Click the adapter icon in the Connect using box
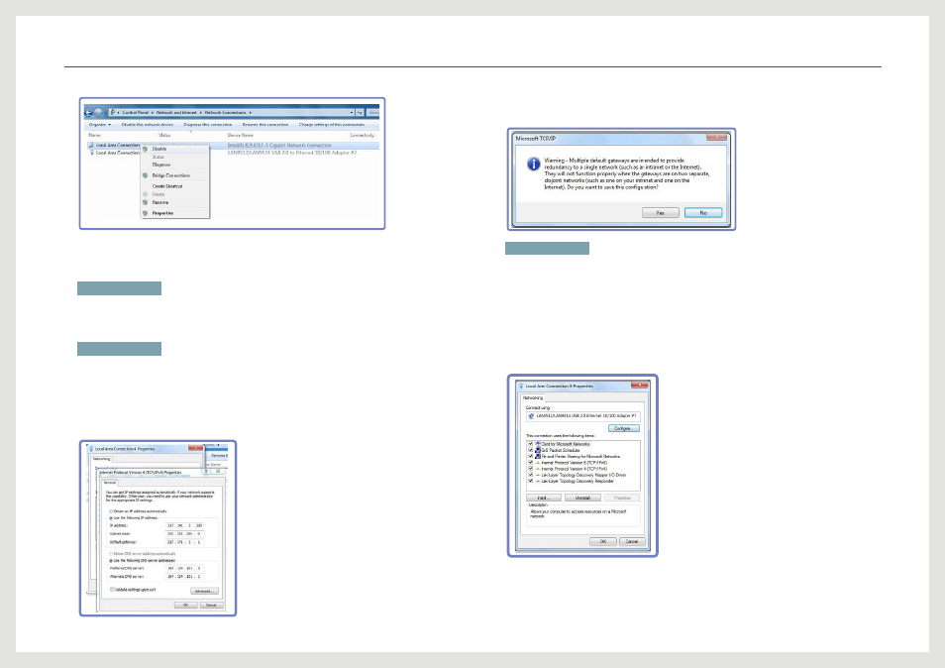Viewport: 945px width, 668px height. tap(531, 416)
